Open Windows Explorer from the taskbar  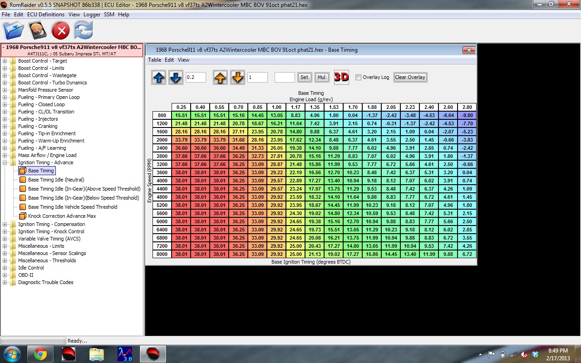(x=97, y=354)
